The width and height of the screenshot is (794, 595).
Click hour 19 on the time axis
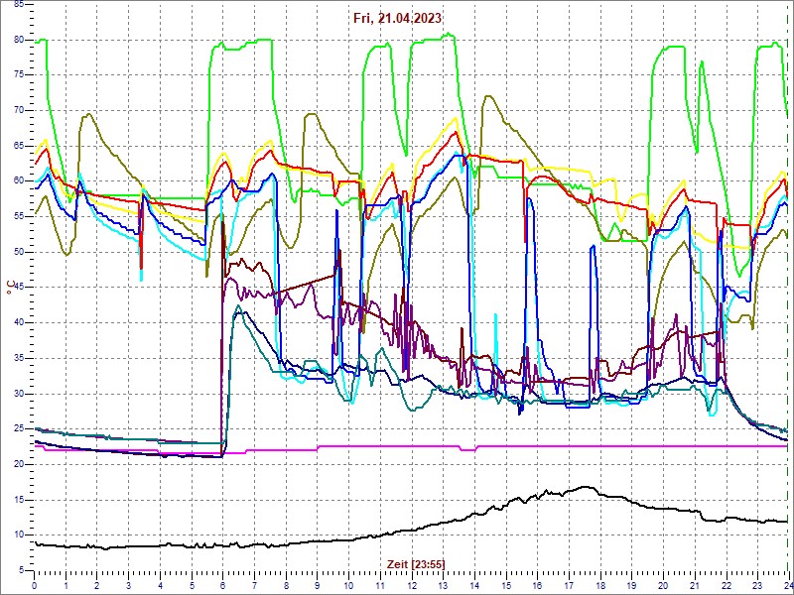[631, 585]
